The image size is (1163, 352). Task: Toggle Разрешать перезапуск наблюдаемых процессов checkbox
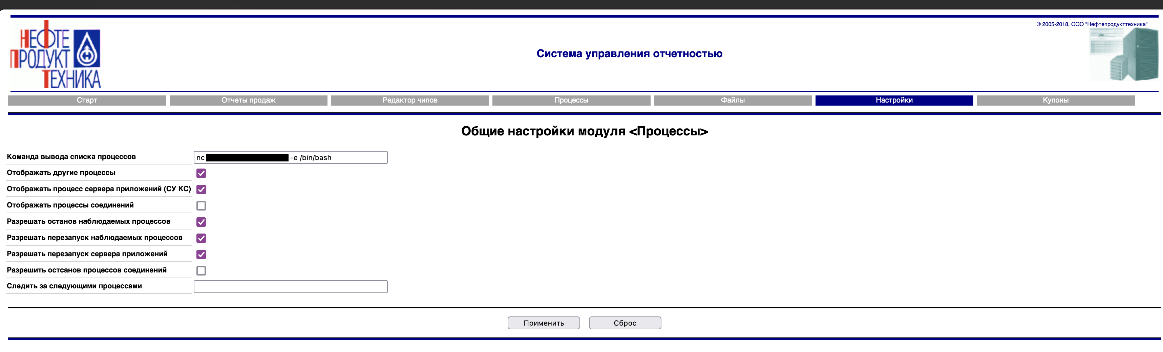202,238
